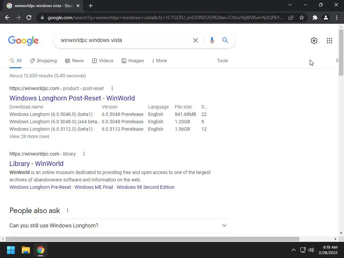Image resolution: width=344 pixels, height=258 pixels.
Task: Open Library - WinWorld result
Action: 36,164
